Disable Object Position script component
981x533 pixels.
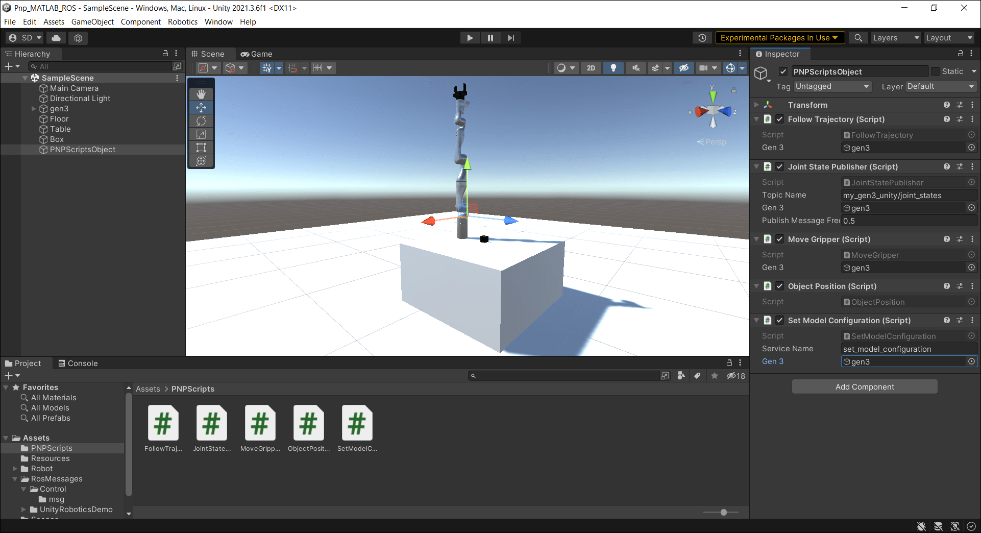[780, 286]
